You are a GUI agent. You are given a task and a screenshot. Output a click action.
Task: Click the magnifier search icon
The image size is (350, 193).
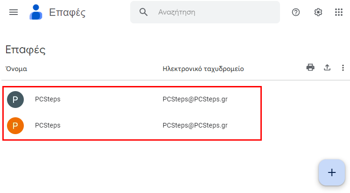(x=143, y=12)
